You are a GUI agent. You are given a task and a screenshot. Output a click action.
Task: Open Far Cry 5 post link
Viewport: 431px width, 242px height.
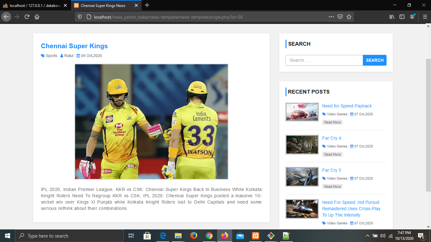[x=332, y=170]
